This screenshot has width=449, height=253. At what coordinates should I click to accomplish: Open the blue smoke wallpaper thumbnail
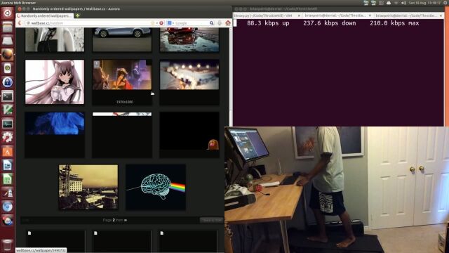(x=55, y=124)
